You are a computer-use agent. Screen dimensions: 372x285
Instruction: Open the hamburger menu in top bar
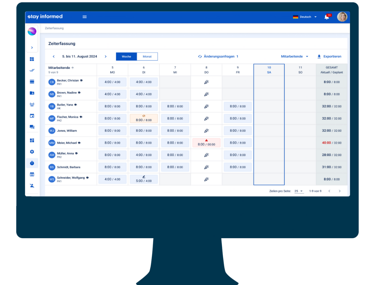click(x=85, y=17)
